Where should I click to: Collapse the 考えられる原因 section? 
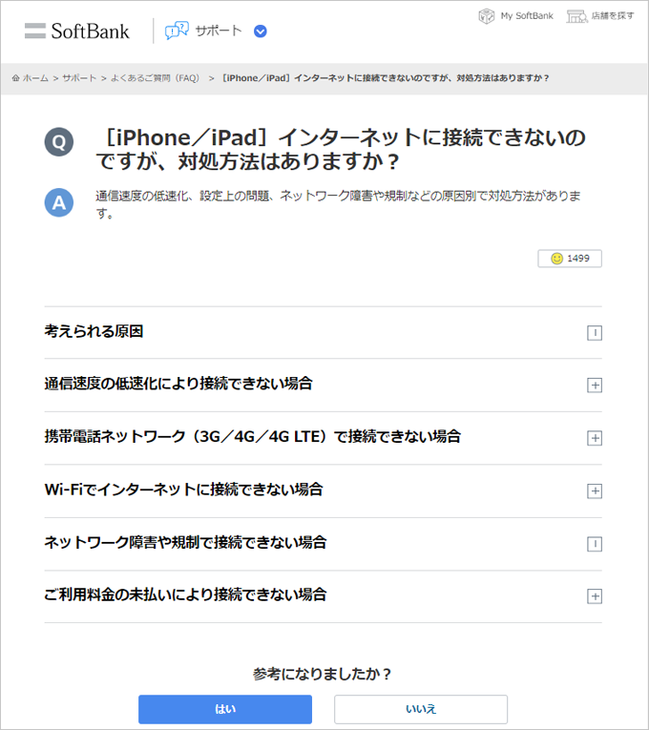(x=595, y=333)
